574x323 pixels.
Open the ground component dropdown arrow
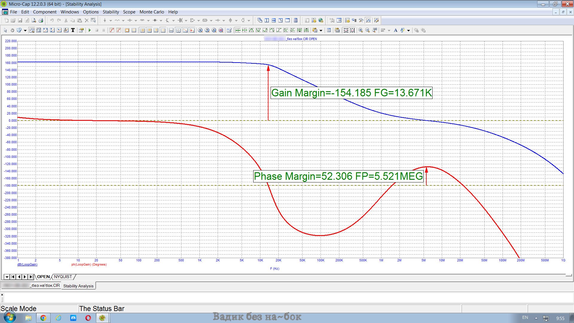point(111,21)
